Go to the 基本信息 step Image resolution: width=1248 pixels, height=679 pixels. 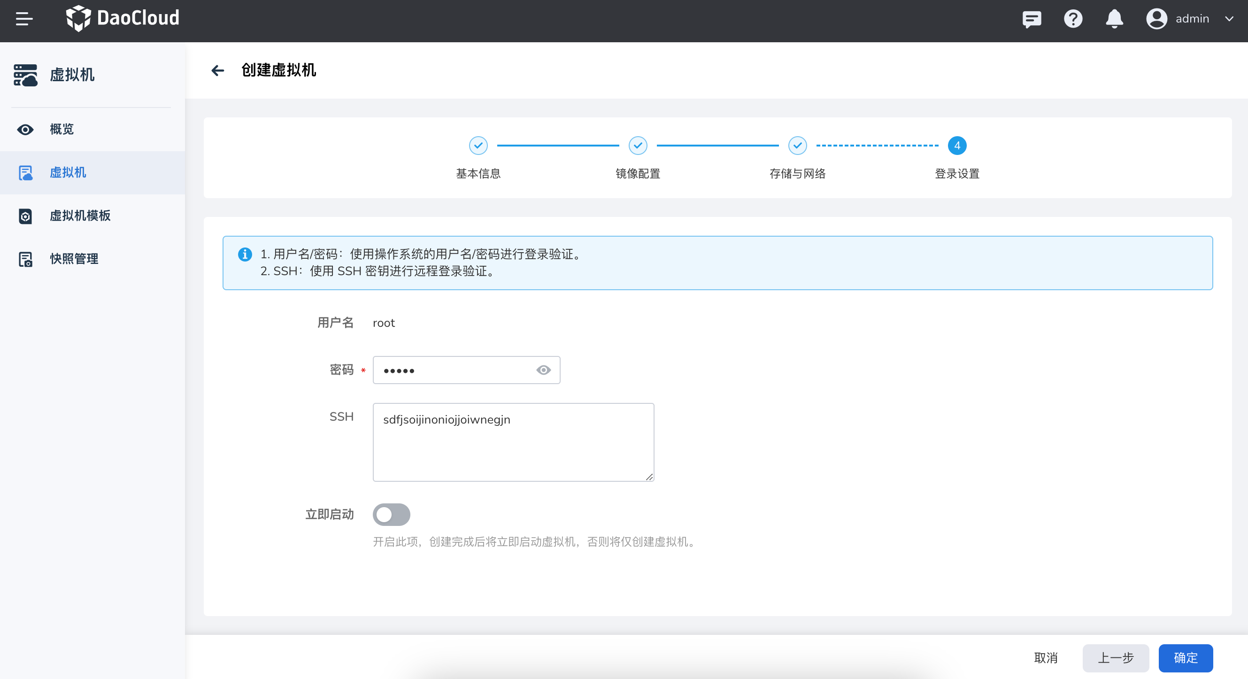[x=478, y=146]
